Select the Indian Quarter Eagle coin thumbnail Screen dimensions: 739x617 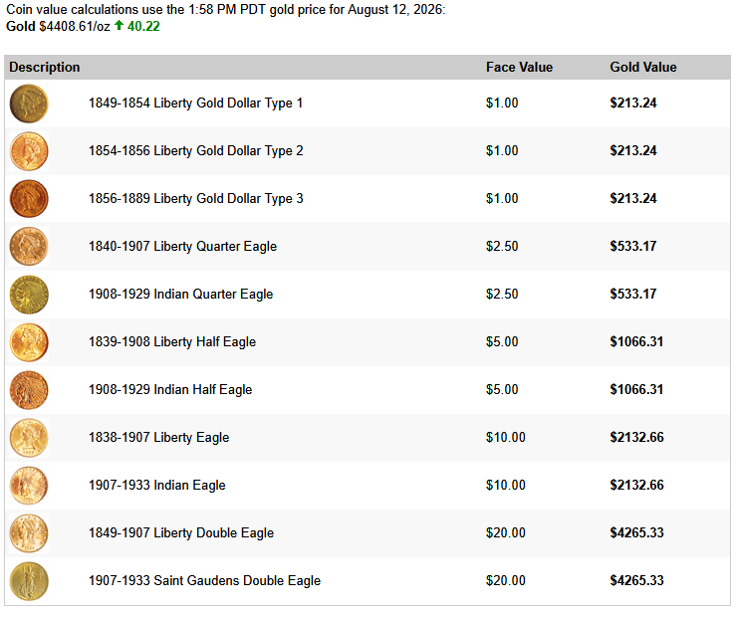[x=29, y=295]
